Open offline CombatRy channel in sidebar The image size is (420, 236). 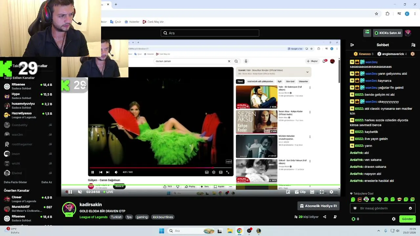(28, 125)
